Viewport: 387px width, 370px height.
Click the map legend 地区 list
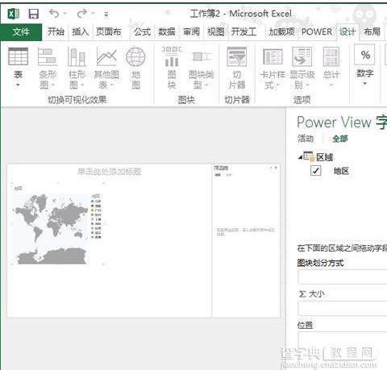tap(96, 217)
